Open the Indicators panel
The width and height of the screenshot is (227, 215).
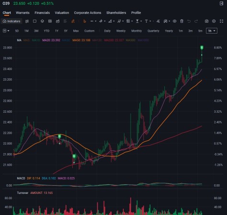tap(11, 21)
